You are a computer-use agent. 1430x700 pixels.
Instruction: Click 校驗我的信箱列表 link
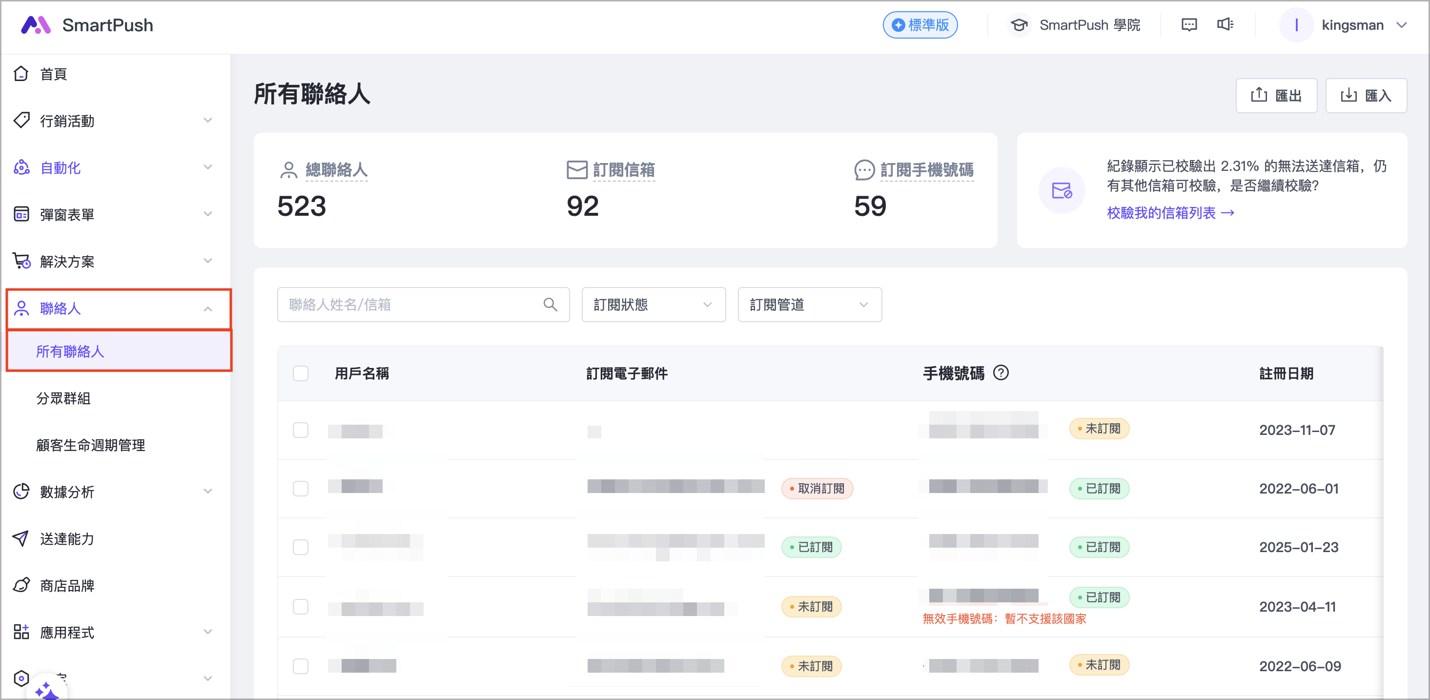tap(1170, 213)
